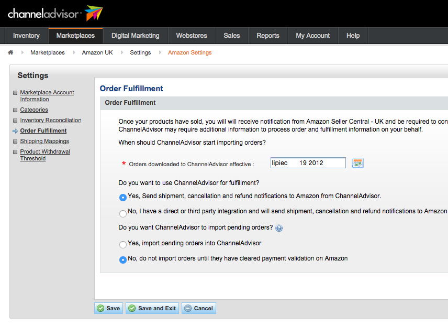Open the Help menu

(353, 36)
